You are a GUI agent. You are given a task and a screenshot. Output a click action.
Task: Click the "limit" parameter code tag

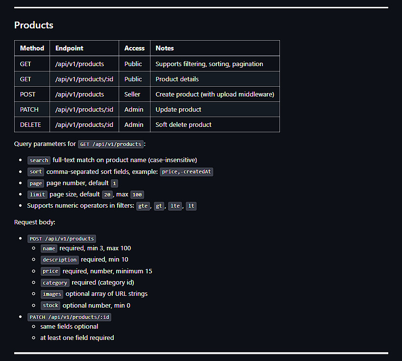click(x=37, y=195)
